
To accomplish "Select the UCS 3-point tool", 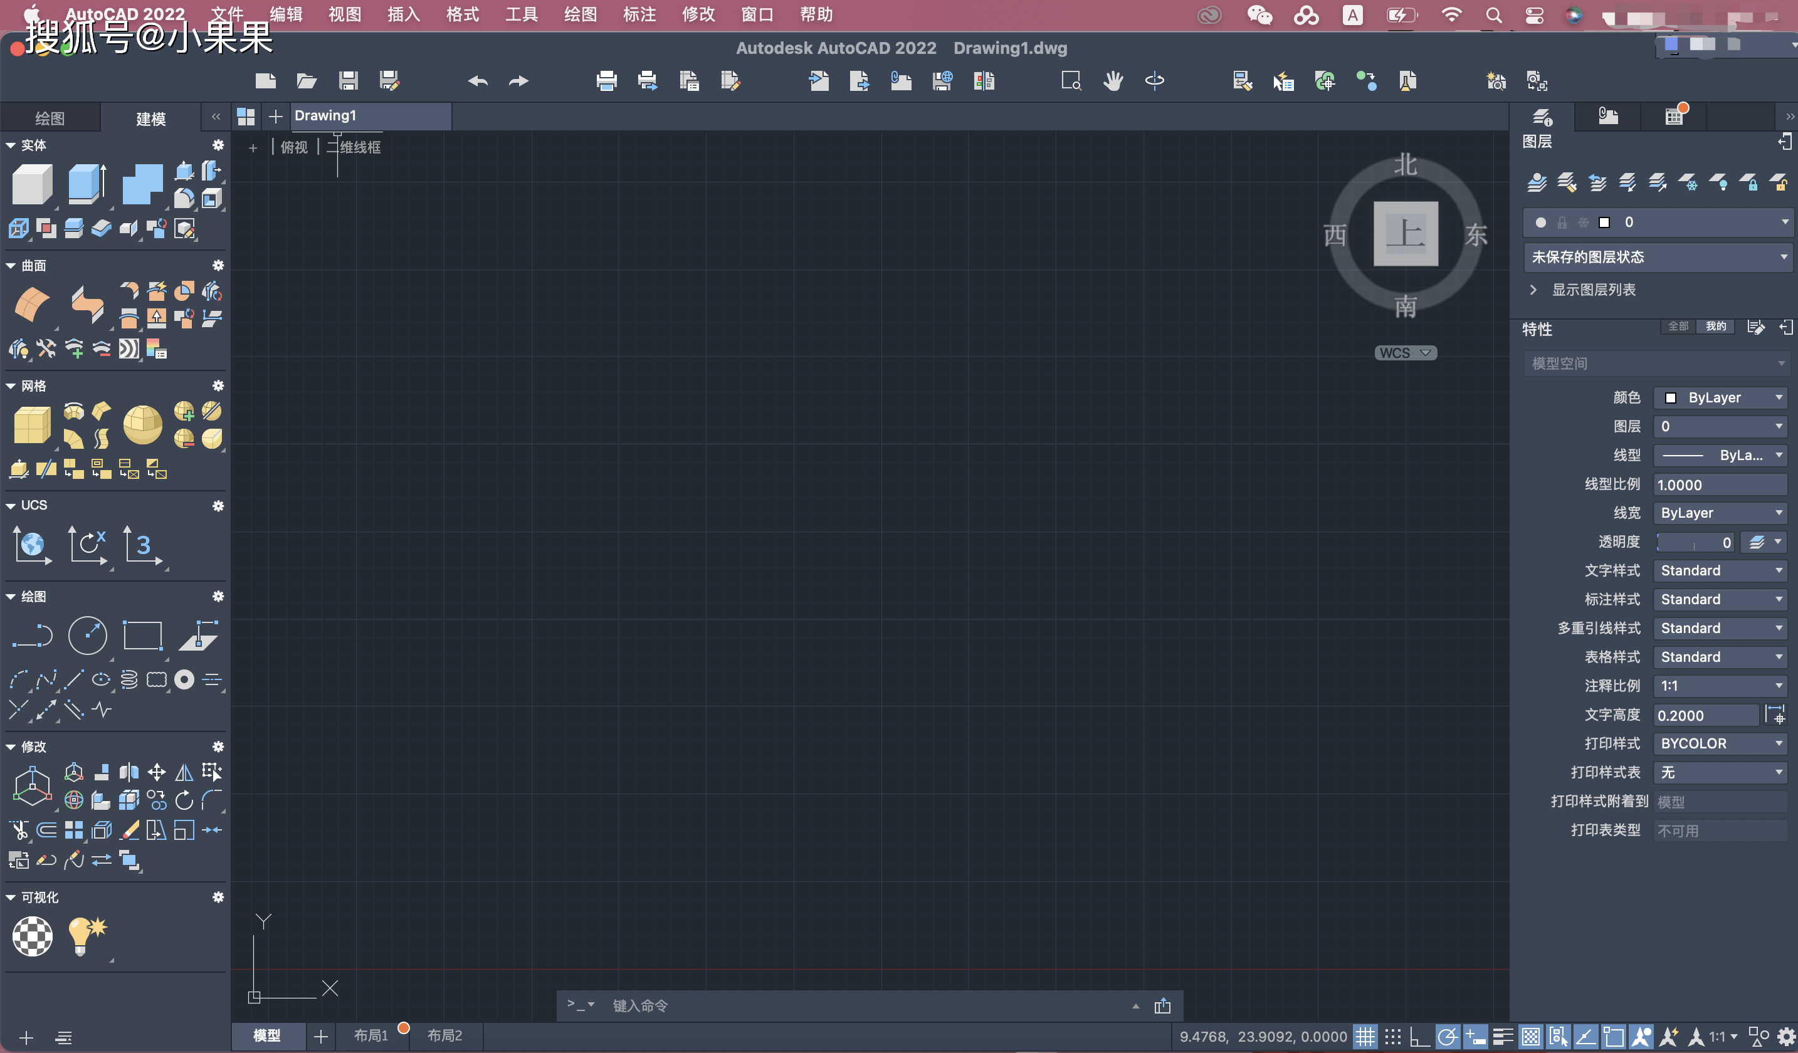I will pos(143,546).
